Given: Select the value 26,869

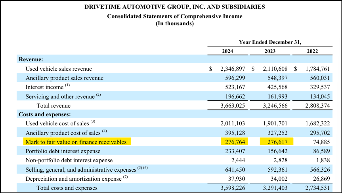Looking at the screenshot, I should tap(321, 179).
